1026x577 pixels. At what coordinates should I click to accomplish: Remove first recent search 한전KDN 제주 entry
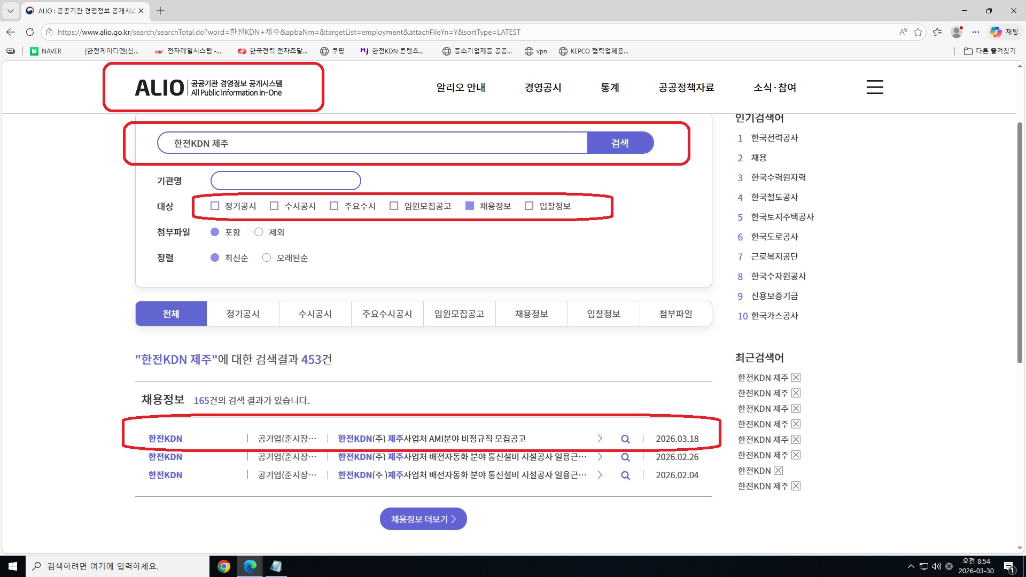[x=796, y=378]
